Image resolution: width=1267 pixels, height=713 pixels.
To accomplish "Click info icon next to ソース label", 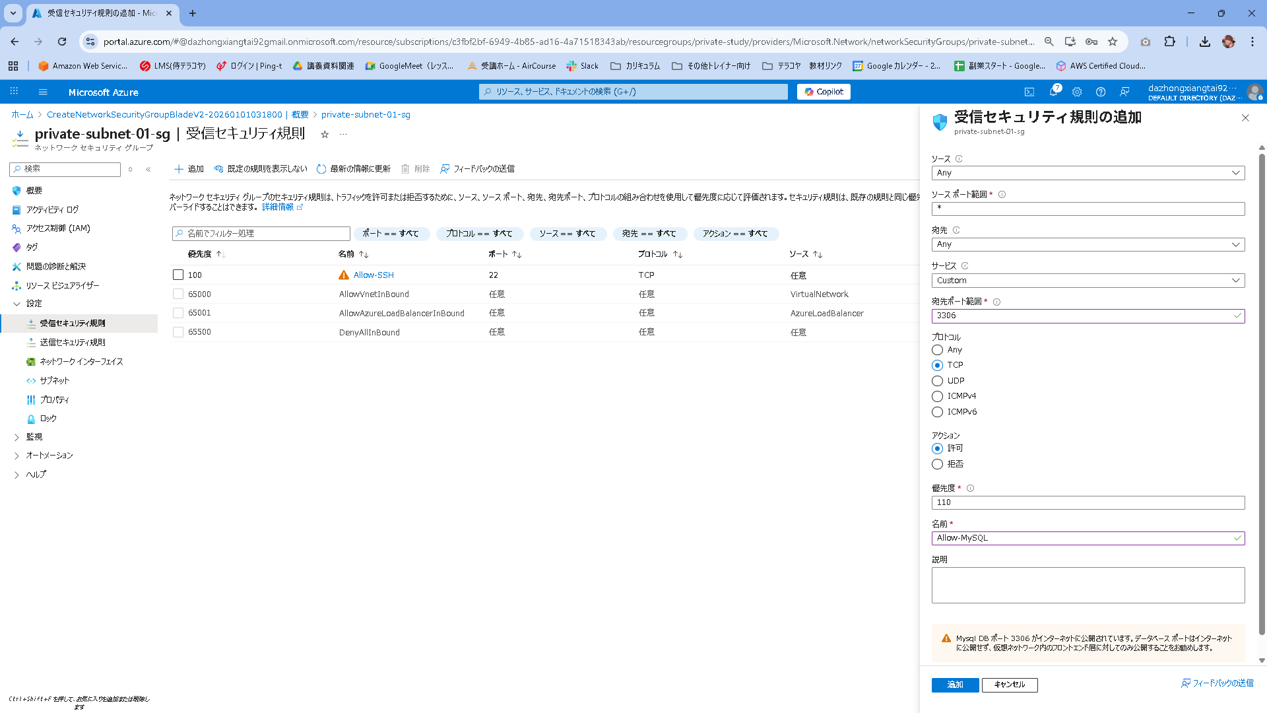I will click(x=959, y=159).
